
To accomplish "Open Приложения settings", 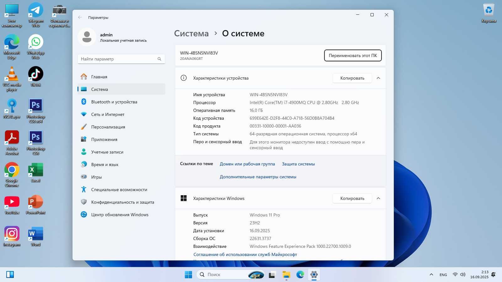I will (x=121, y=139).
